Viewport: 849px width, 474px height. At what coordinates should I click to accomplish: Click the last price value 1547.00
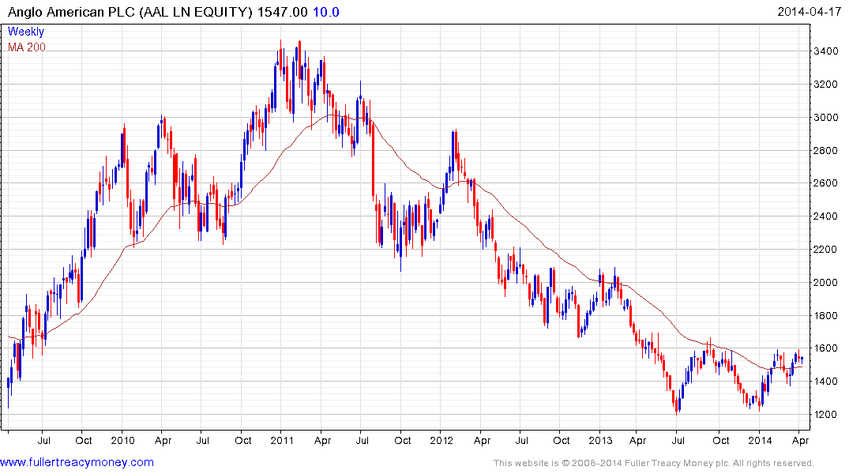282,12
